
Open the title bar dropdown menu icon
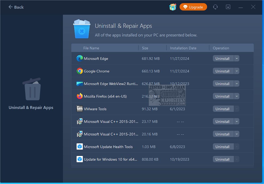coord(228,7)
